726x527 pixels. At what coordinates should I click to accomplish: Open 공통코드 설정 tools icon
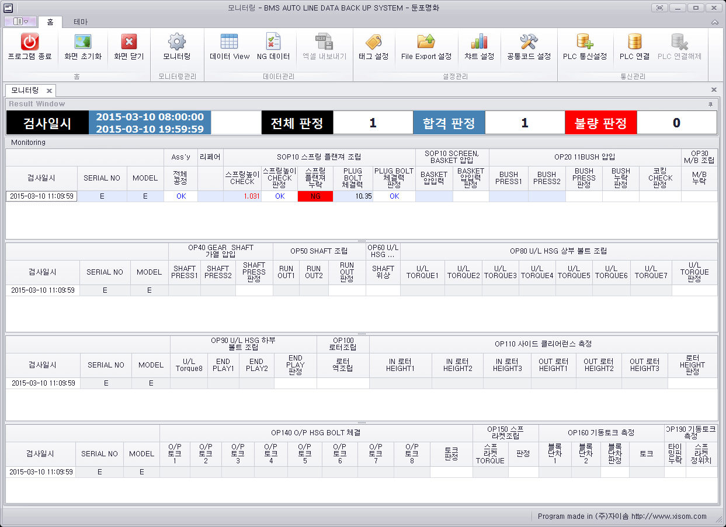529,42
